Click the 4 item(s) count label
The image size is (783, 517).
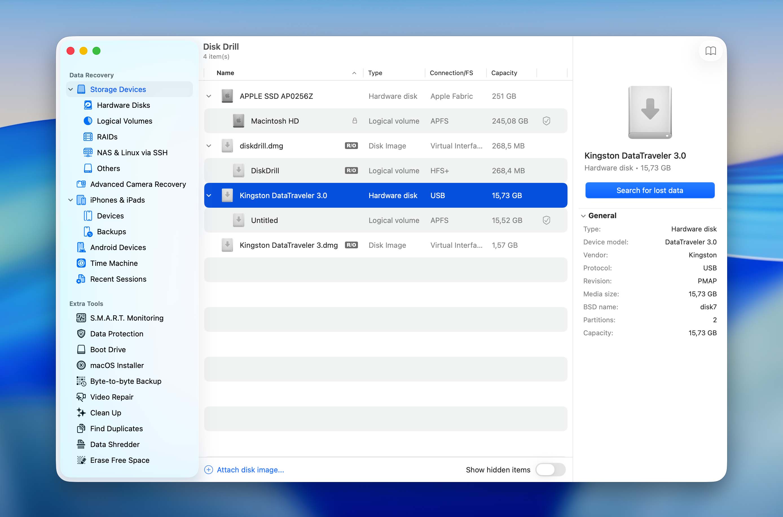click(216, 57)
